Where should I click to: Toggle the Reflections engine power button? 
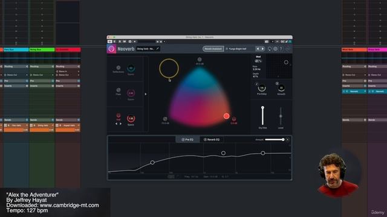(x=119, y=68)
